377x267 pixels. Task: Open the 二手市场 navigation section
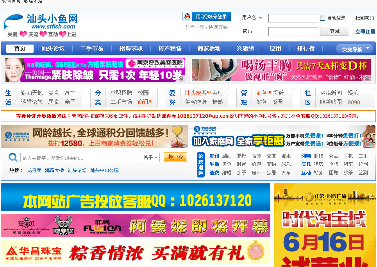91,48
